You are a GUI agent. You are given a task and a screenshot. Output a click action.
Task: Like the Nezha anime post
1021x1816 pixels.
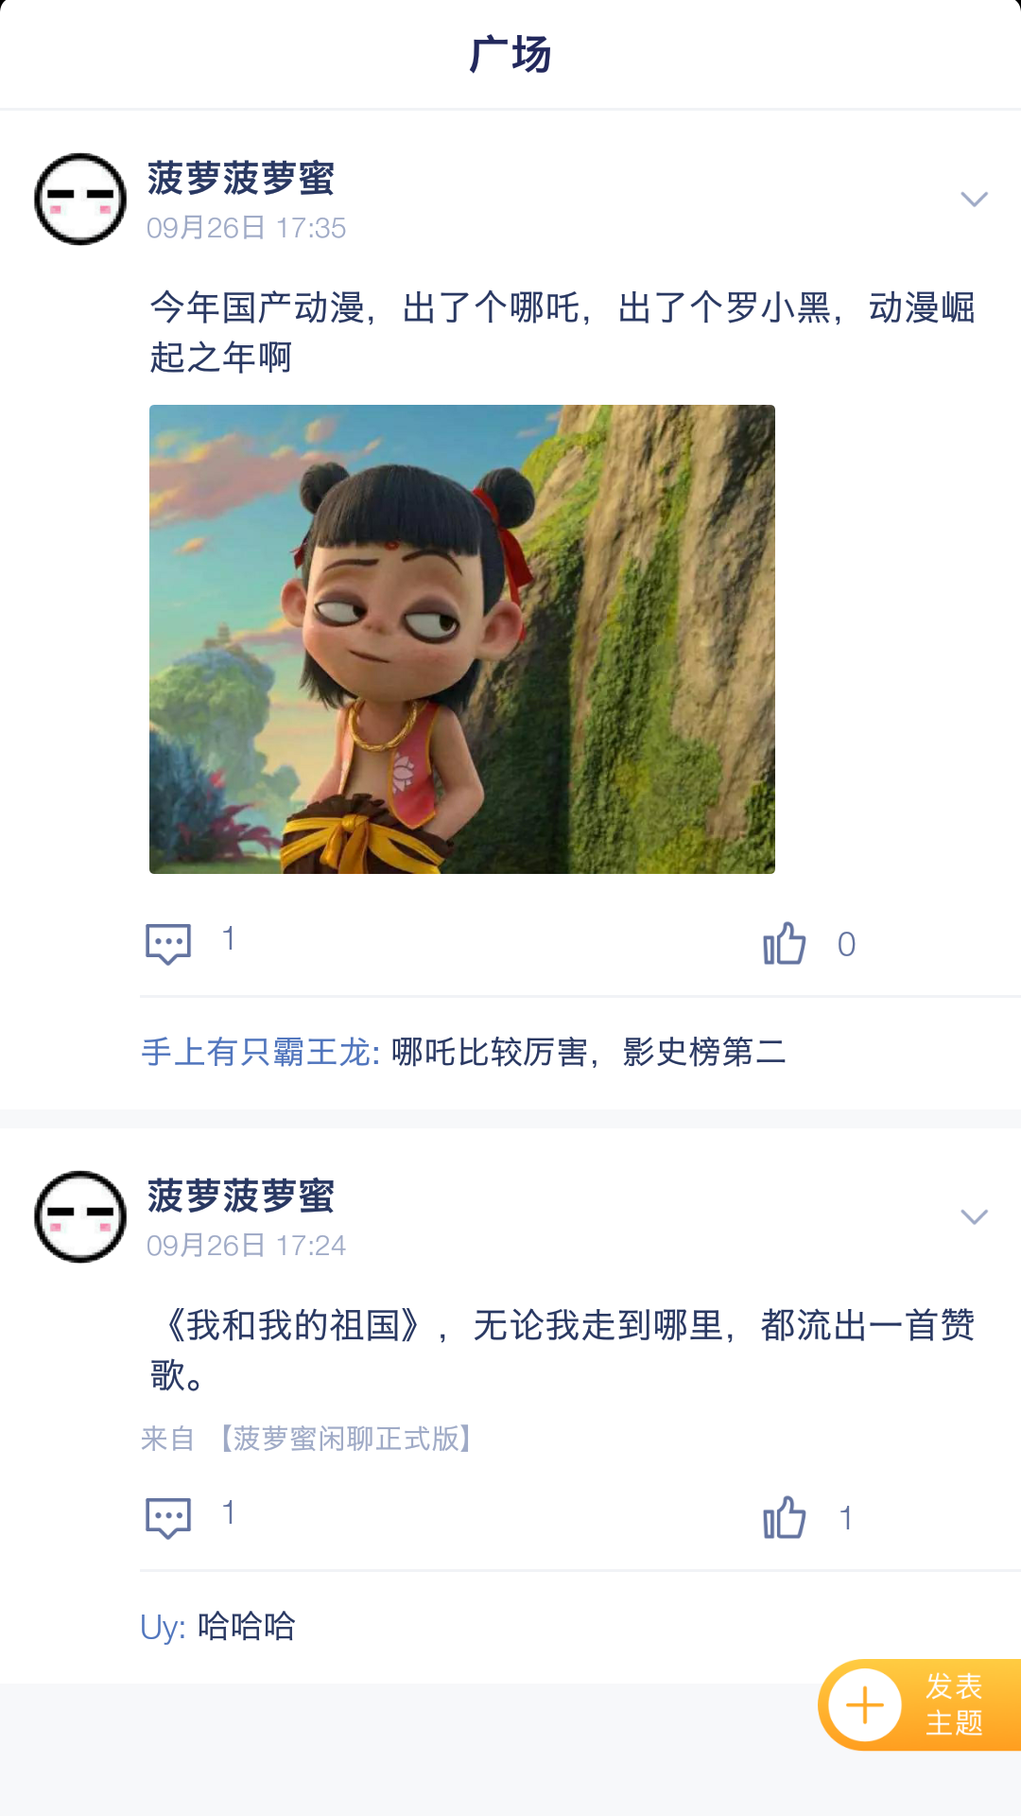click(x=785, y=943)
